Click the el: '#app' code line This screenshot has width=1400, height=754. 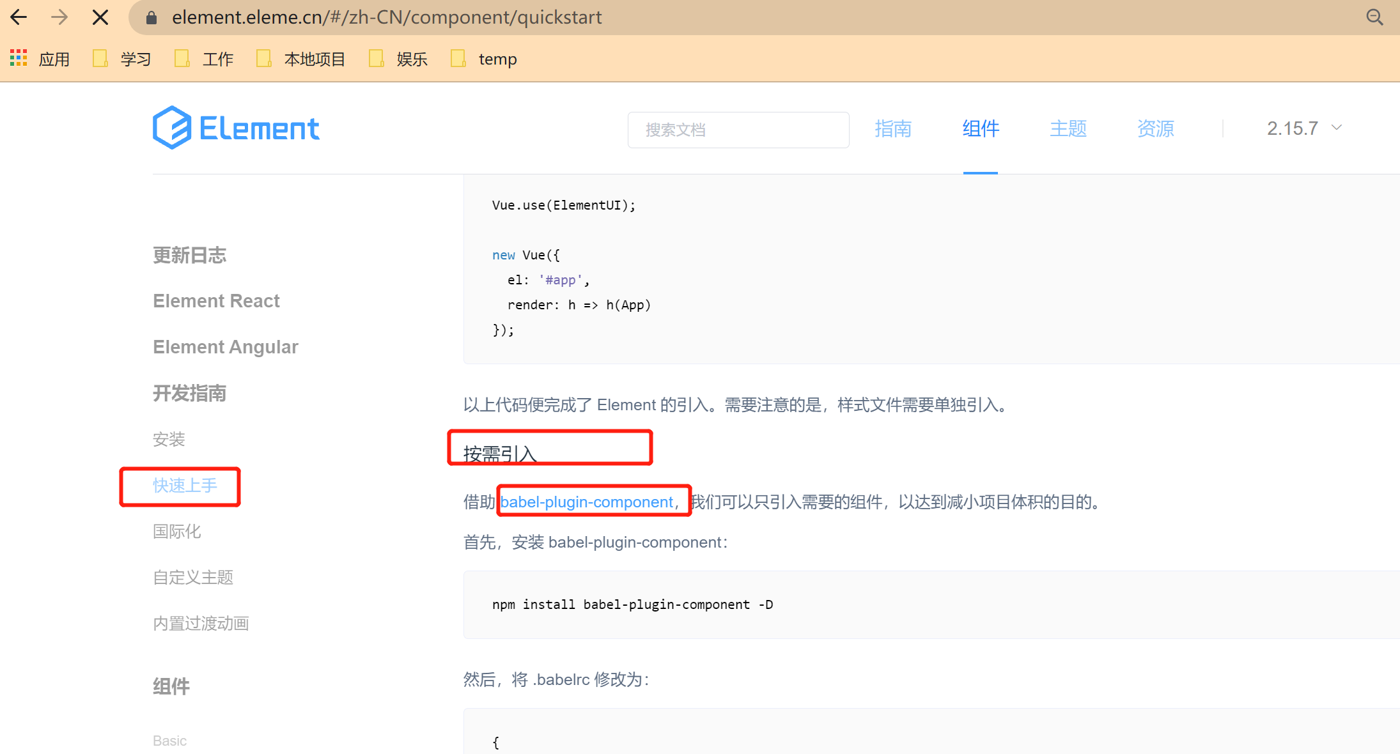(x=548, y=280)
